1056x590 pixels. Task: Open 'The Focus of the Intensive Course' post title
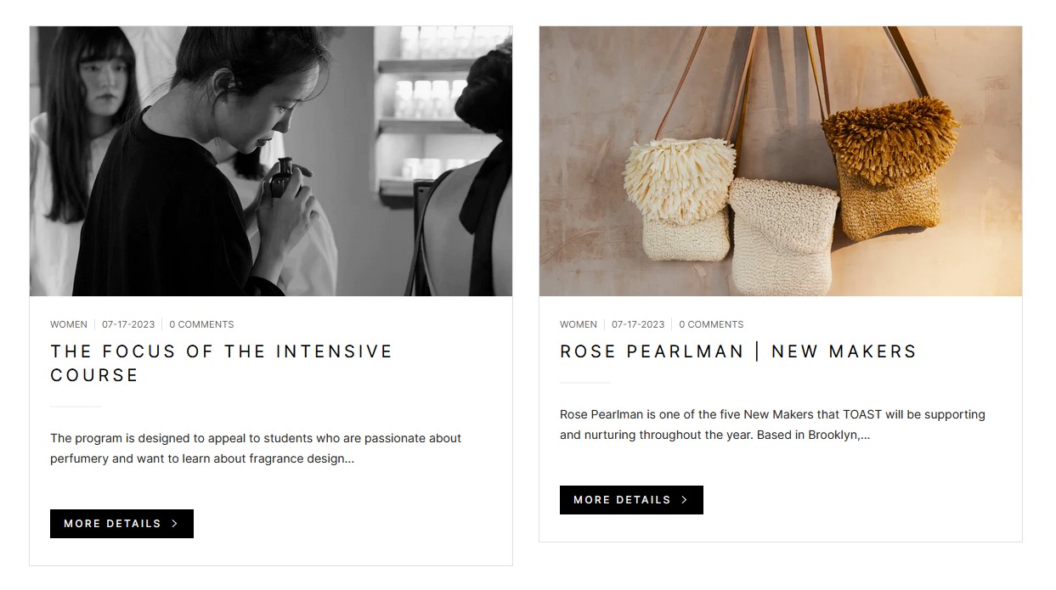pos(222,363)
